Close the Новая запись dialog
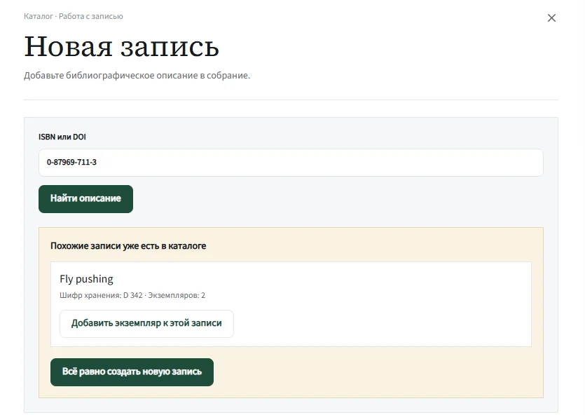This screenshot has width=585, height=415. 551,18
